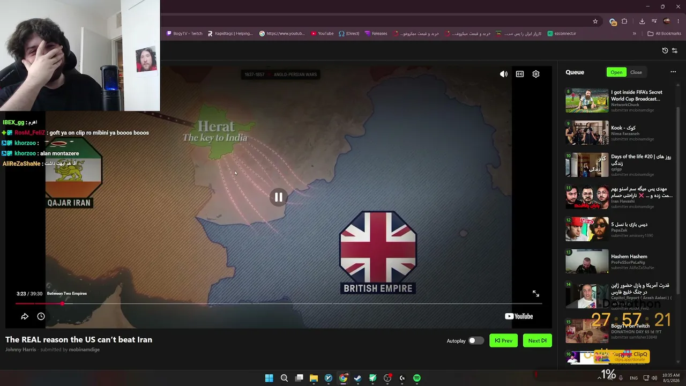
Task: Go to the previous clip with Prev
Action: click(504, 340)
